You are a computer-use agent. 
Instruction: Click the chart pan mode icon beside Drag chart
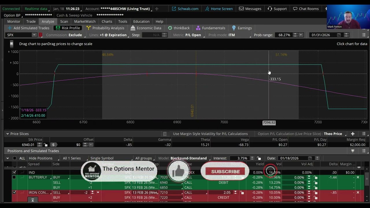pos(12,44)
